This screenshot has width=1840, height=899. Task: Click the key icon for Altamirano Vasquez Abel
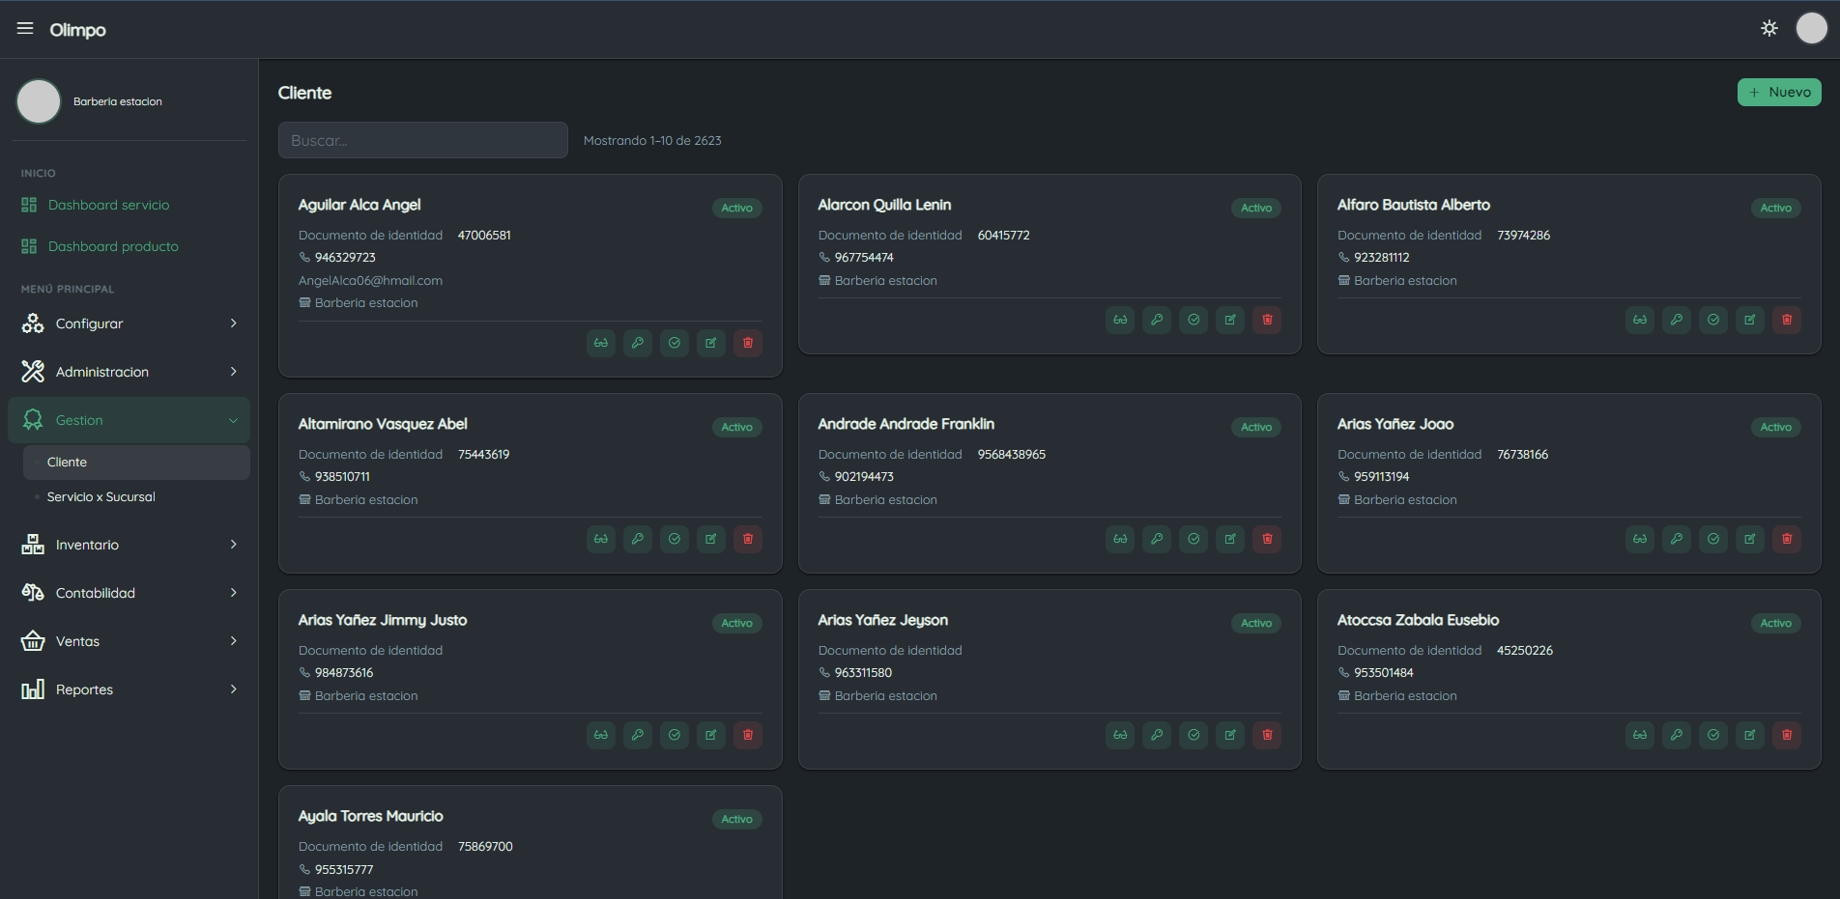point(638,539)
